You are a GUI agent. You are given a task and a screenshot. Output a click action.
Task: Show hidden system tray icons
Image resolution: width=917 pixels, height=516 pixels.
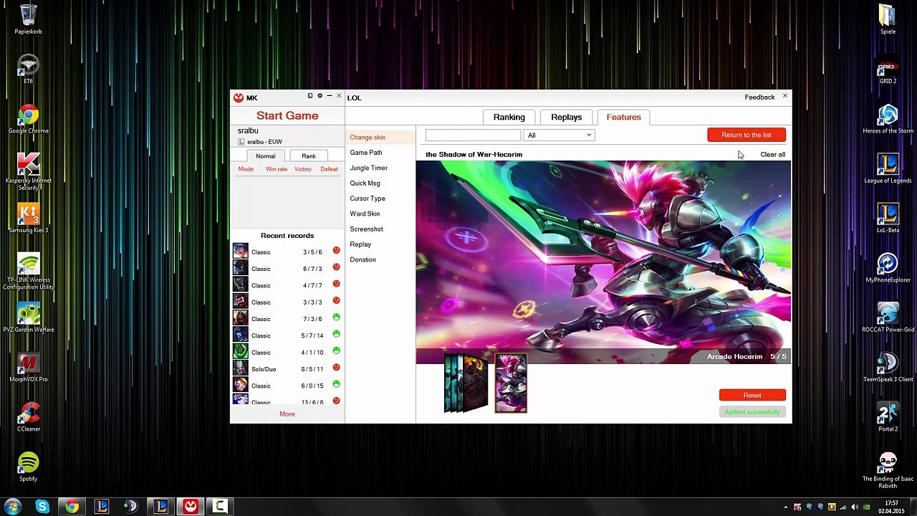(786, 507)
